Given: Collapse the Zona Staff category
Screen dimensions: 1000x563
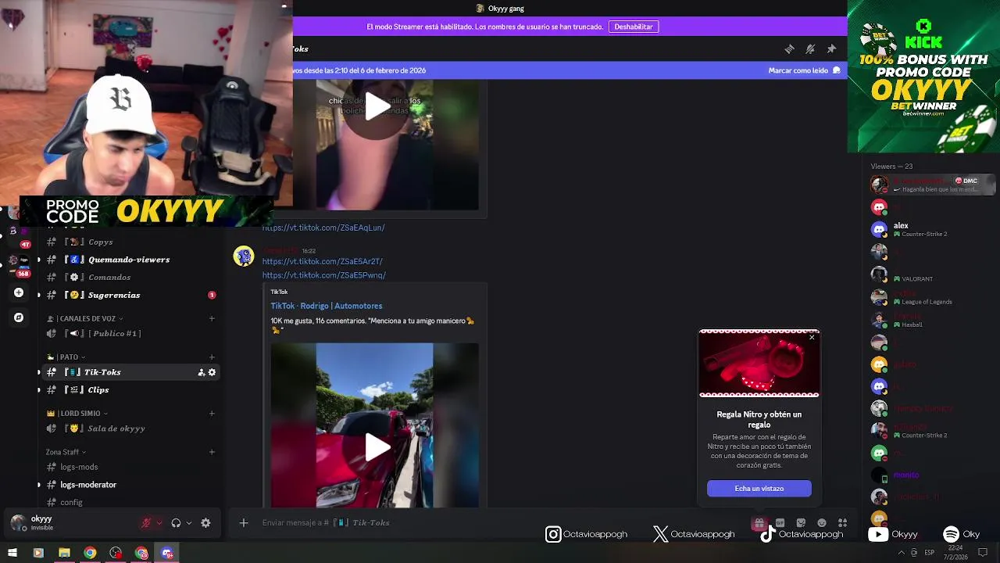Looking at the screenshot, I should (x=66, y=452).
